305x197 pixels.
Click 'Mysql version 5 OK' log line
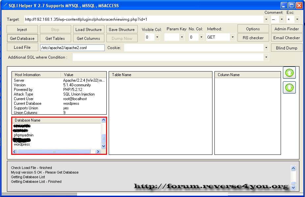(45, 172)
